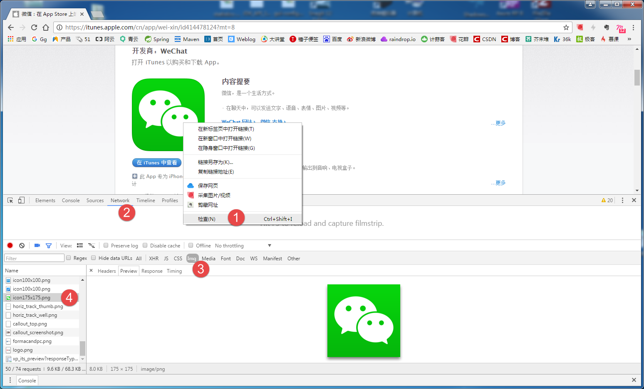Open the DevTools customize three-dot menu
Screen dimensions: 644x389
622,200
